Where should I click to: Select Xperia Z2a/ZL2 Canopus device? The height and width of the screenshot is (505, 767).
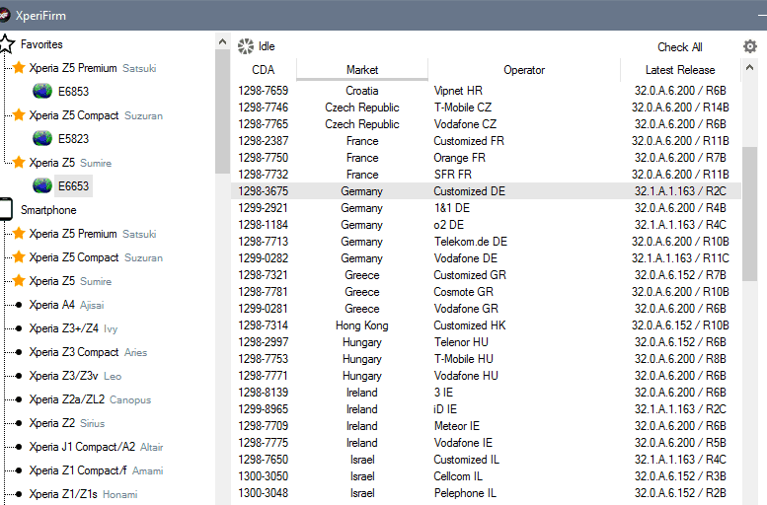(x=90, y=399)
